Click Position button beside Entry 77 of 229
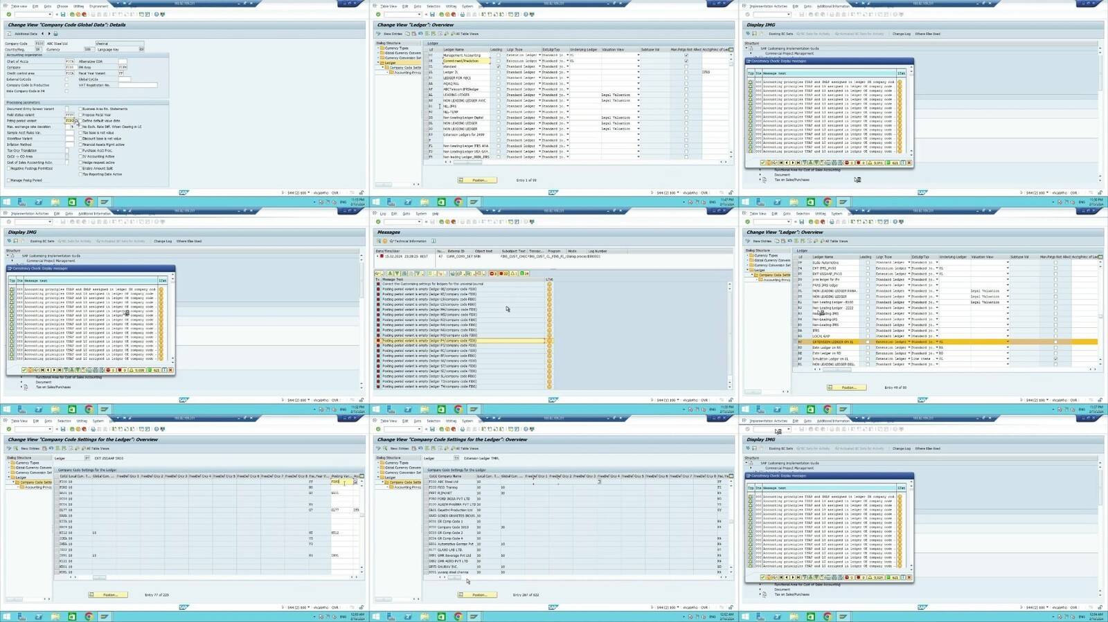Image resolution: width=1108 pixels, height=622 pixels. click(107, 594)
